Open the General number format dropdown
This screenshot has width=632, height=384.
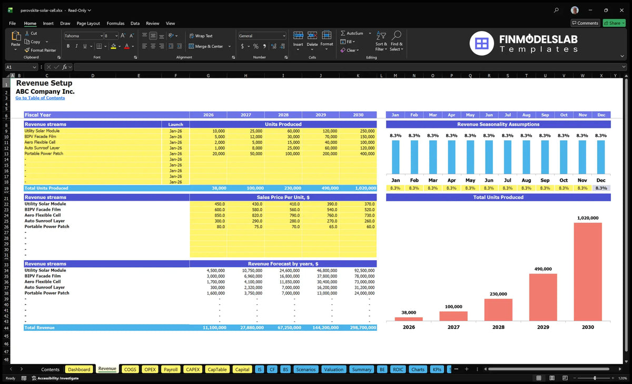284,36
